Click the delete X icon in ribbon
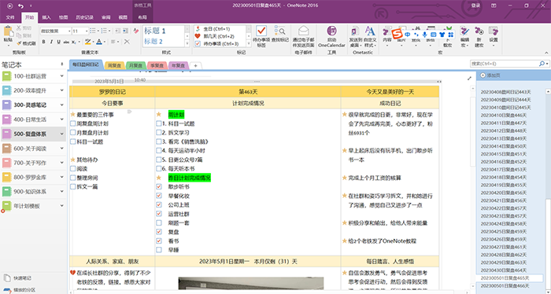 pos(128,42)
